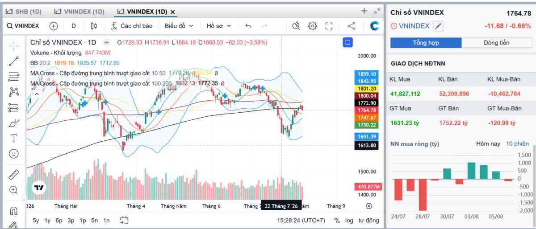This screenshot has height=229, width=536.
Task: Set chart range to 1n
Action: 106,220
